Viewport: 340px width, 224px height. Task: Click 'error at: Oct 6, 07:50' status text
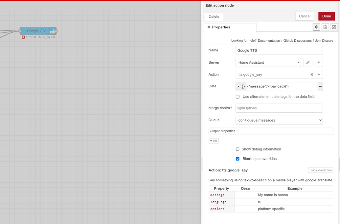coord(40,37)
